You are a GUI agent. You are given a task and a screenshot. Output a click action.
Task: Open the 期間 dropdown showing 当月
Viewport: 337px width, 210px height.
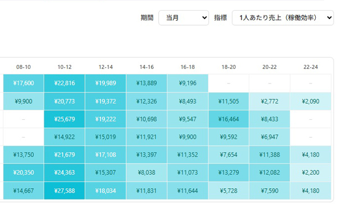(184, 18)
